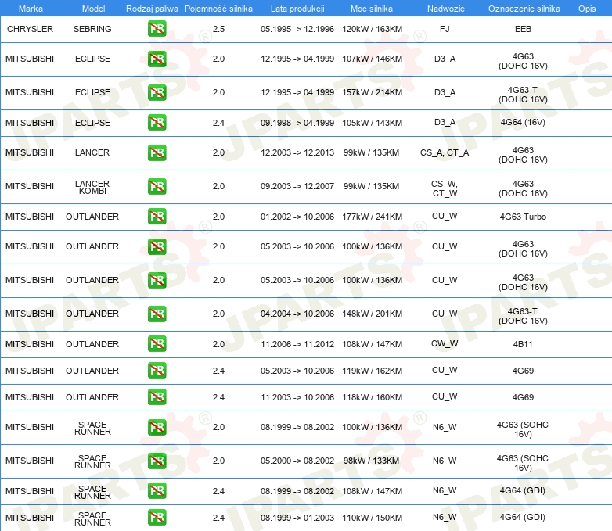
Task: Click petrol icon in Outlander 119kW row
Action: tap(157, 370)
